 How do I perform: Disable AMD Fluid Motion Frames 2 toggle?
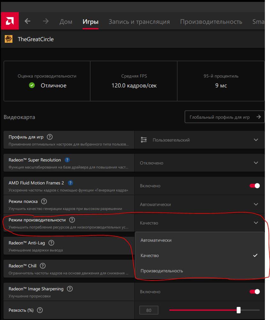pyautogui.click(x=254, y=186)
